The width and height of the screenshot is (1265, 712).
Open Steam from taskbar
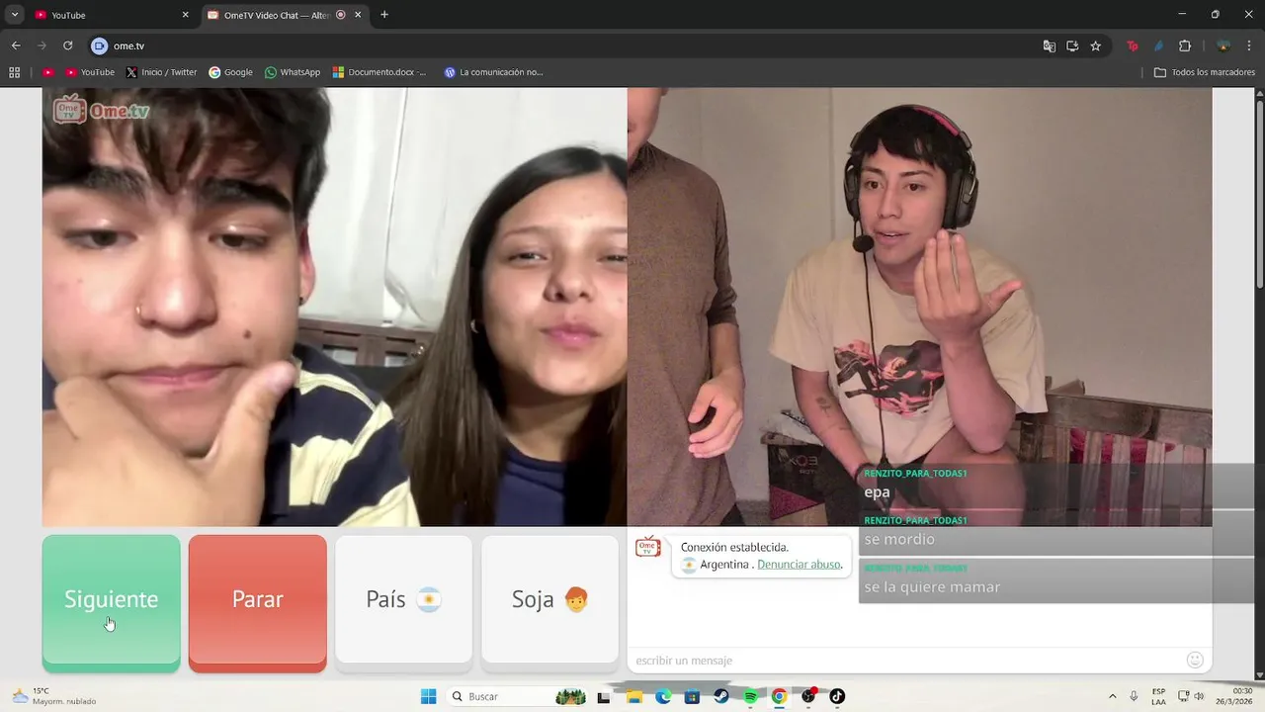pos(721,696)
